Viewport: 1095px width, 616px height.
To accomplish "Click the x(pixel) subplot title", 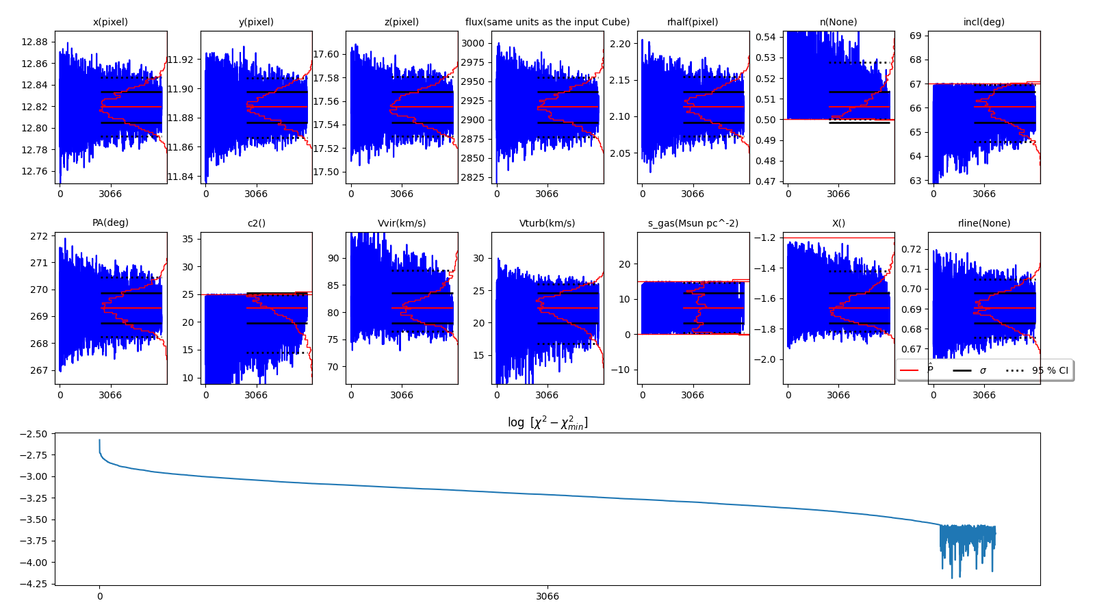I will 110,22.
